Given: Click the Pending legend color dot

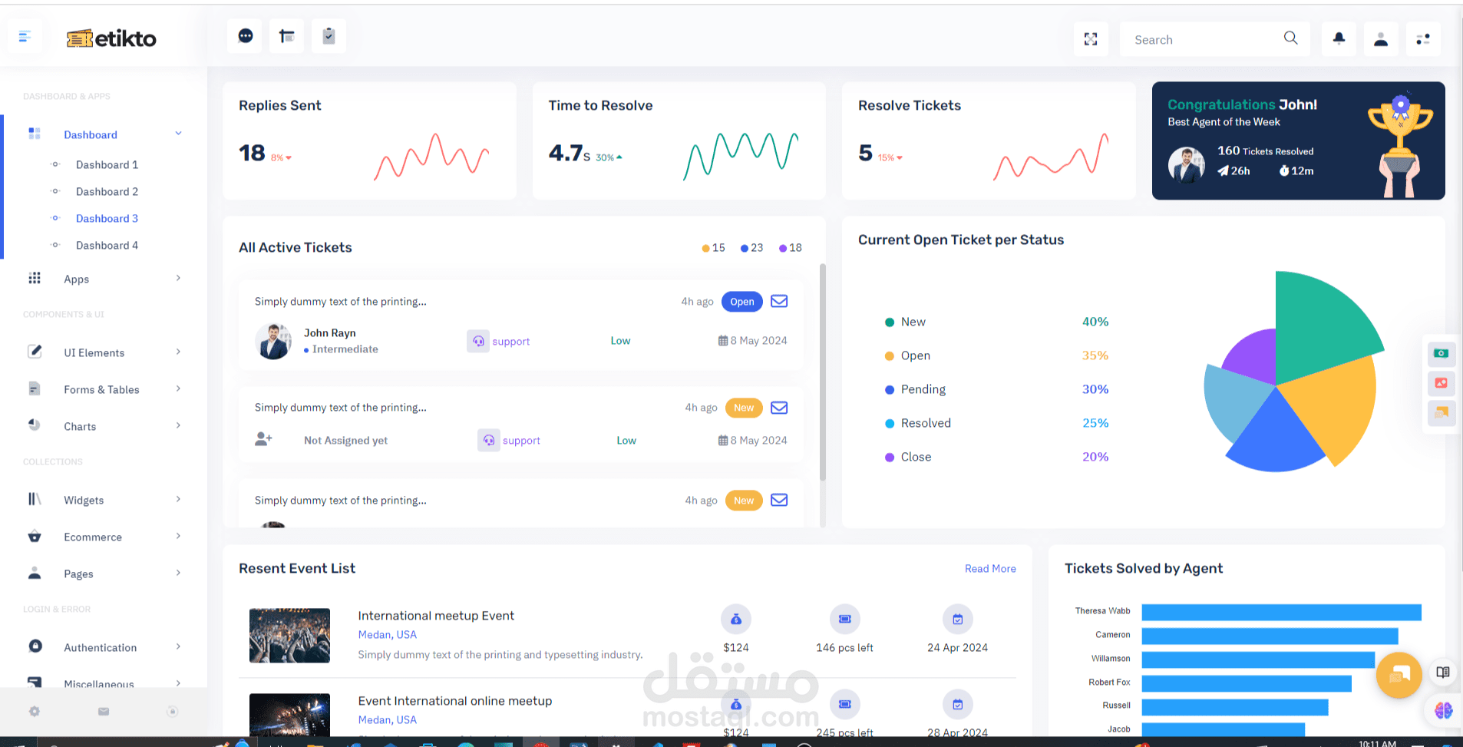Looking at the screenshot, I should tap(889, 389).
